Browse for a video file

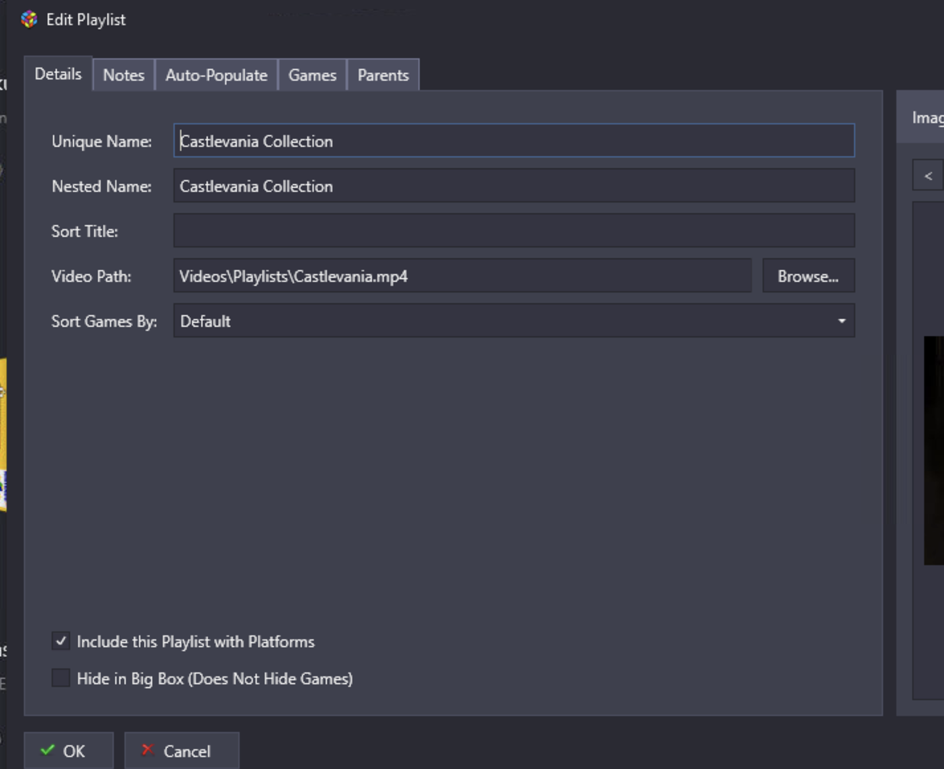808,275
